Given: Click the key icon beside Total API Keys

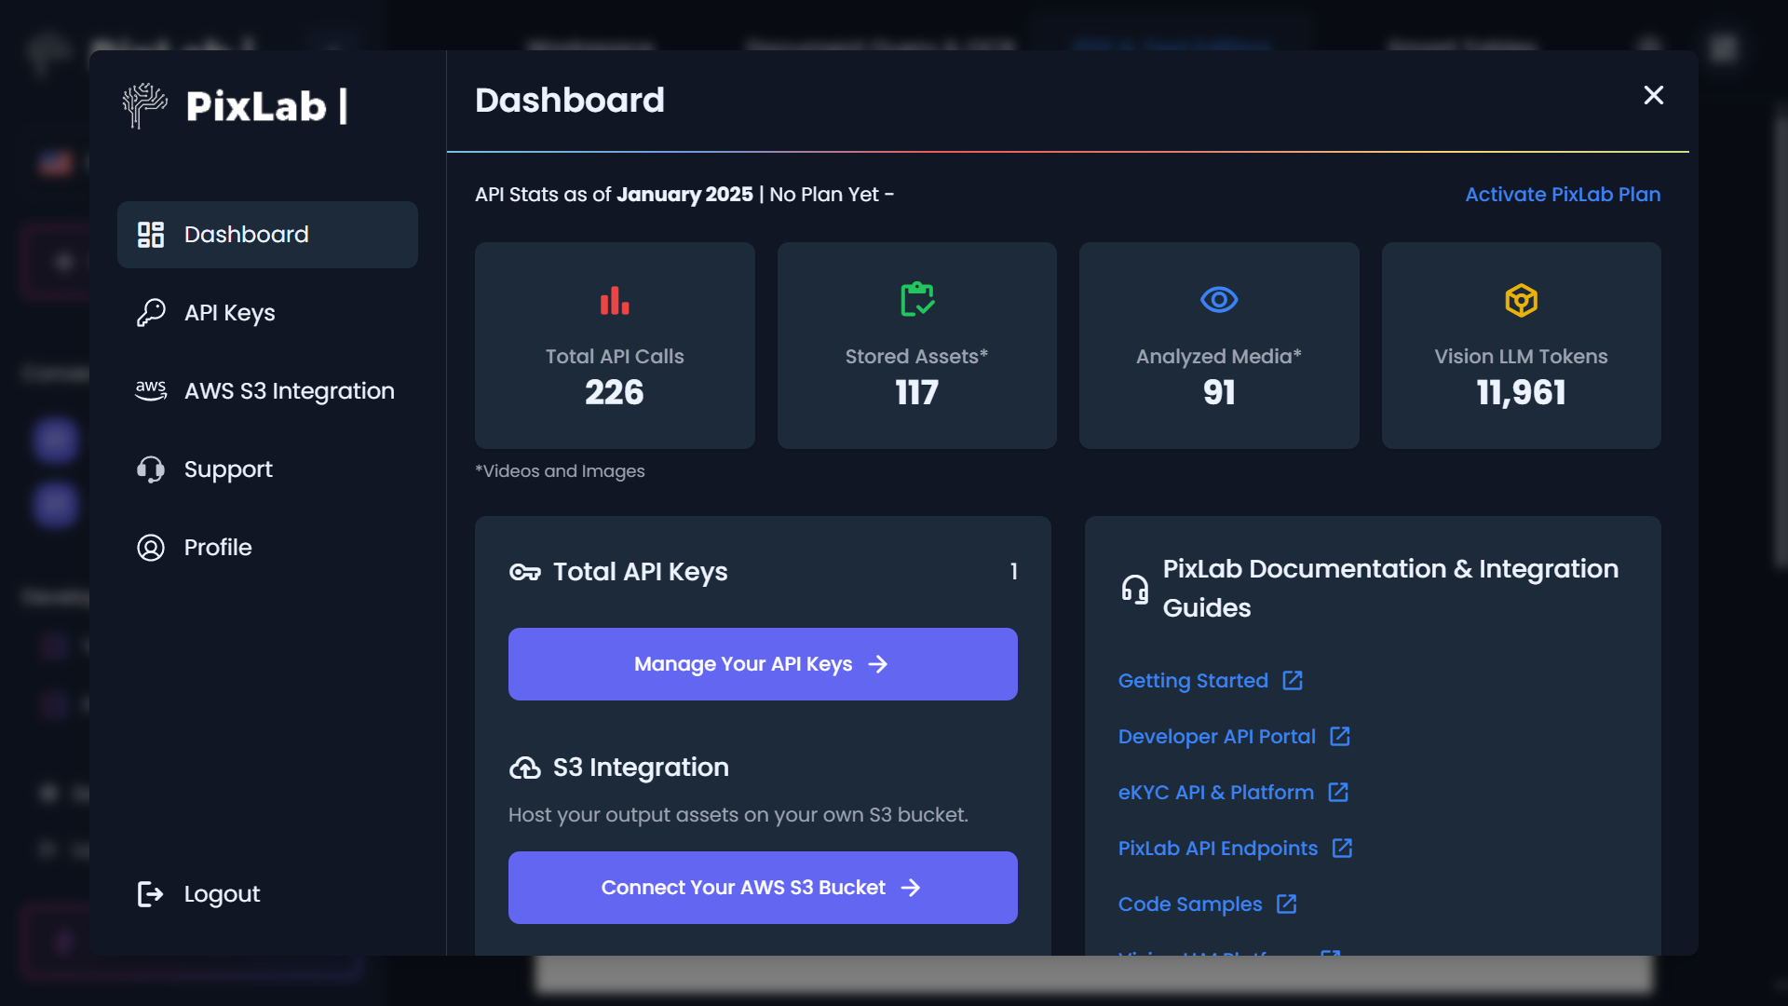Looking at the screenshot, I should 525,572.
